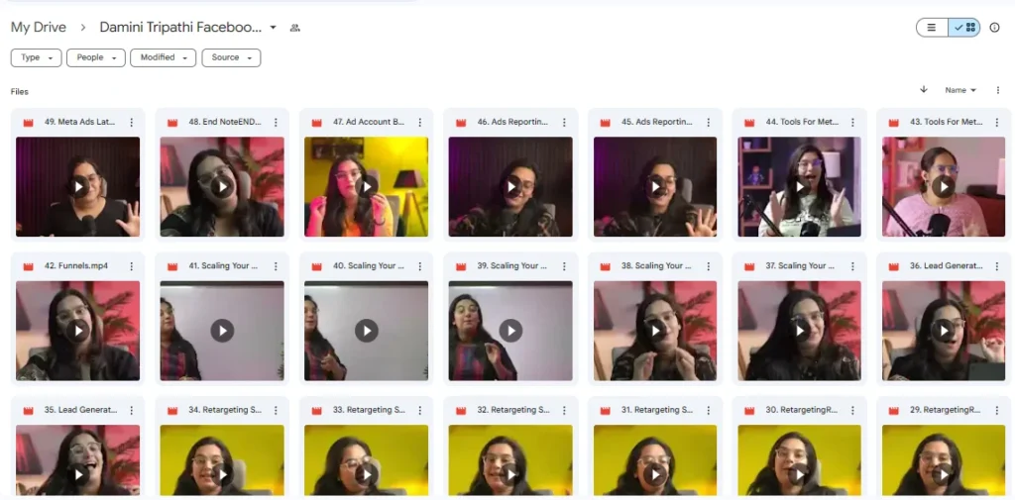Reverse sort direction arrow

924,90
